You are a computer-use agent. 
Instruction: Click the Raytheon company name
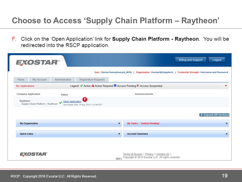click(x=25, y=101)
